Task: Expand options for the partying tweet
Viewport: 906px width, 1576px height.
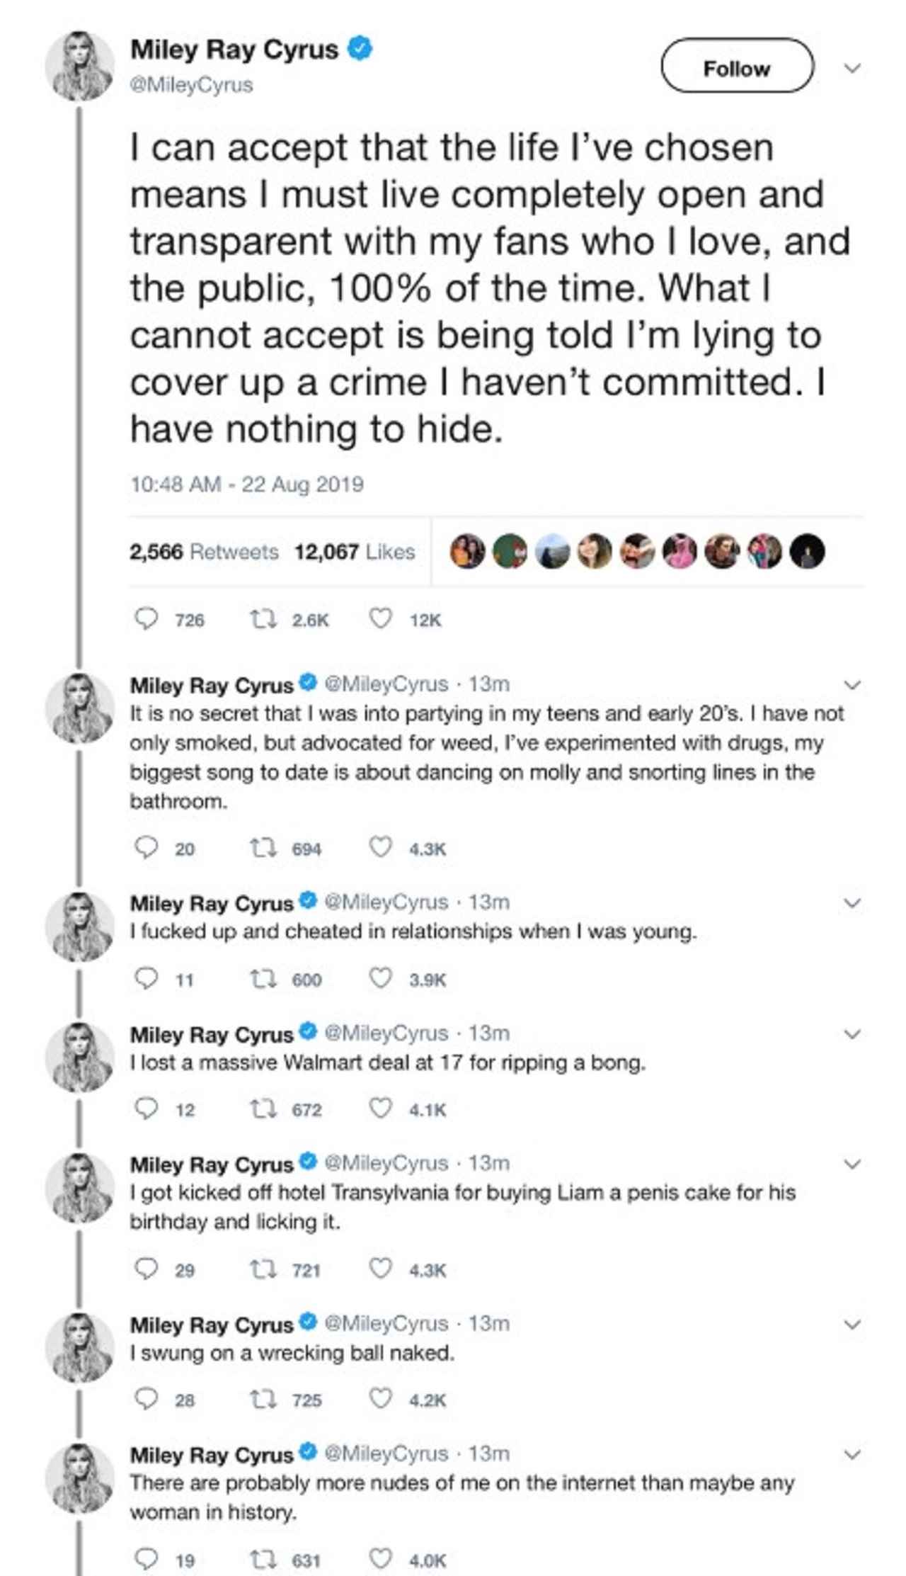Action: 853,685
